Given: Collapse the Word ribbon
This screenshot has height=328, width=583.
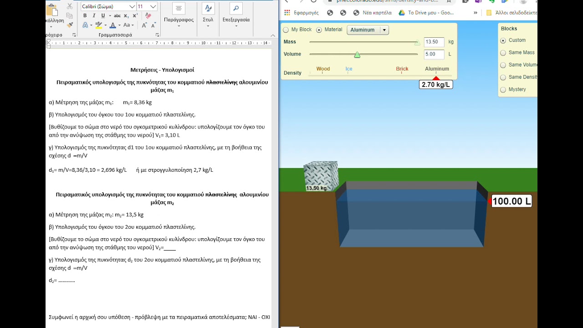Looking at the screenshot, I should click(273, 35).
